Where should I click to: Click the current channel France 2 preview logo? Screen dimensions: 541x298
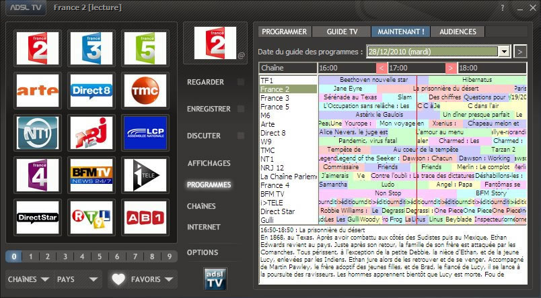point(215,43)
